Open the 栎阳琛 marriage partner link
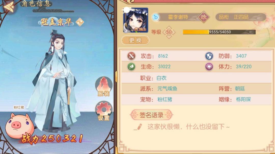This screenshot has height=154, width=275. click(x=243, y=99)
